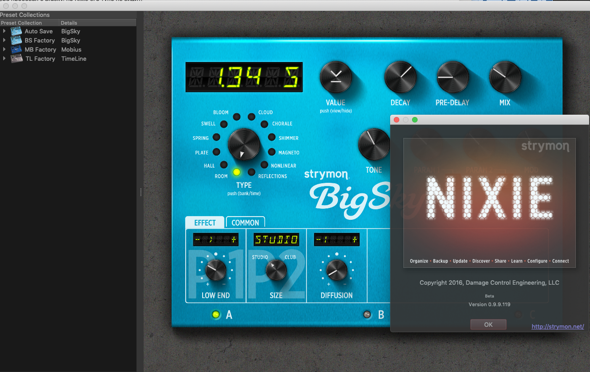Select the CLOUD reverb type LED
The height and width of the screenshot is (372, 590).
[251, 117]
